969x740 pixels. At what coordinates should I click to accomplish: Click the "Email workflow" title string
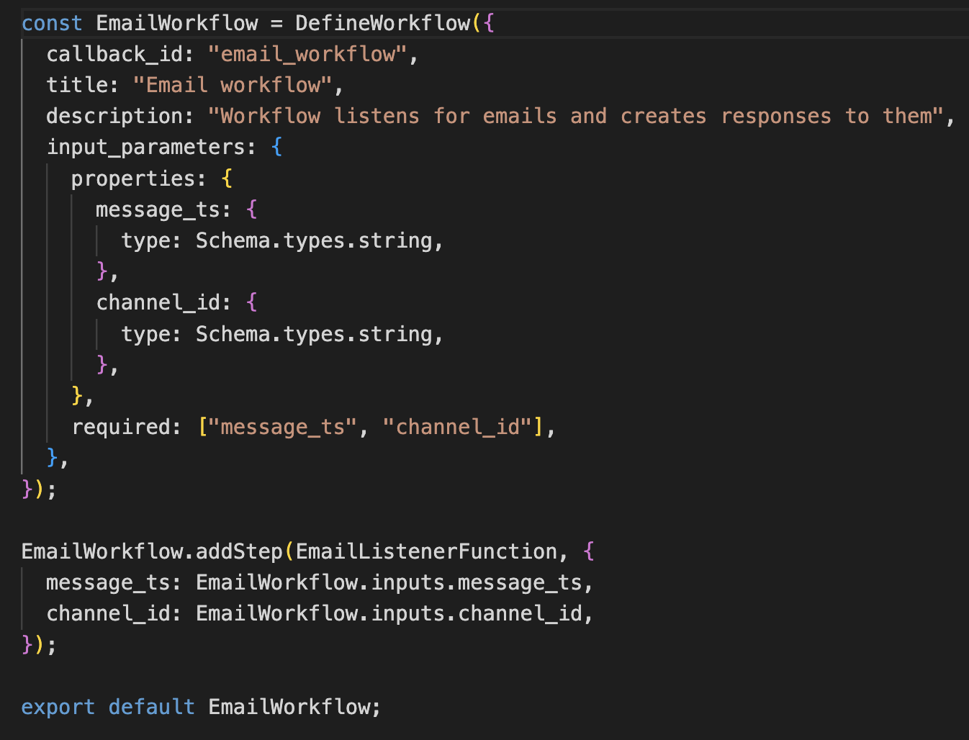pyautogui.click(x=233, y=85)
